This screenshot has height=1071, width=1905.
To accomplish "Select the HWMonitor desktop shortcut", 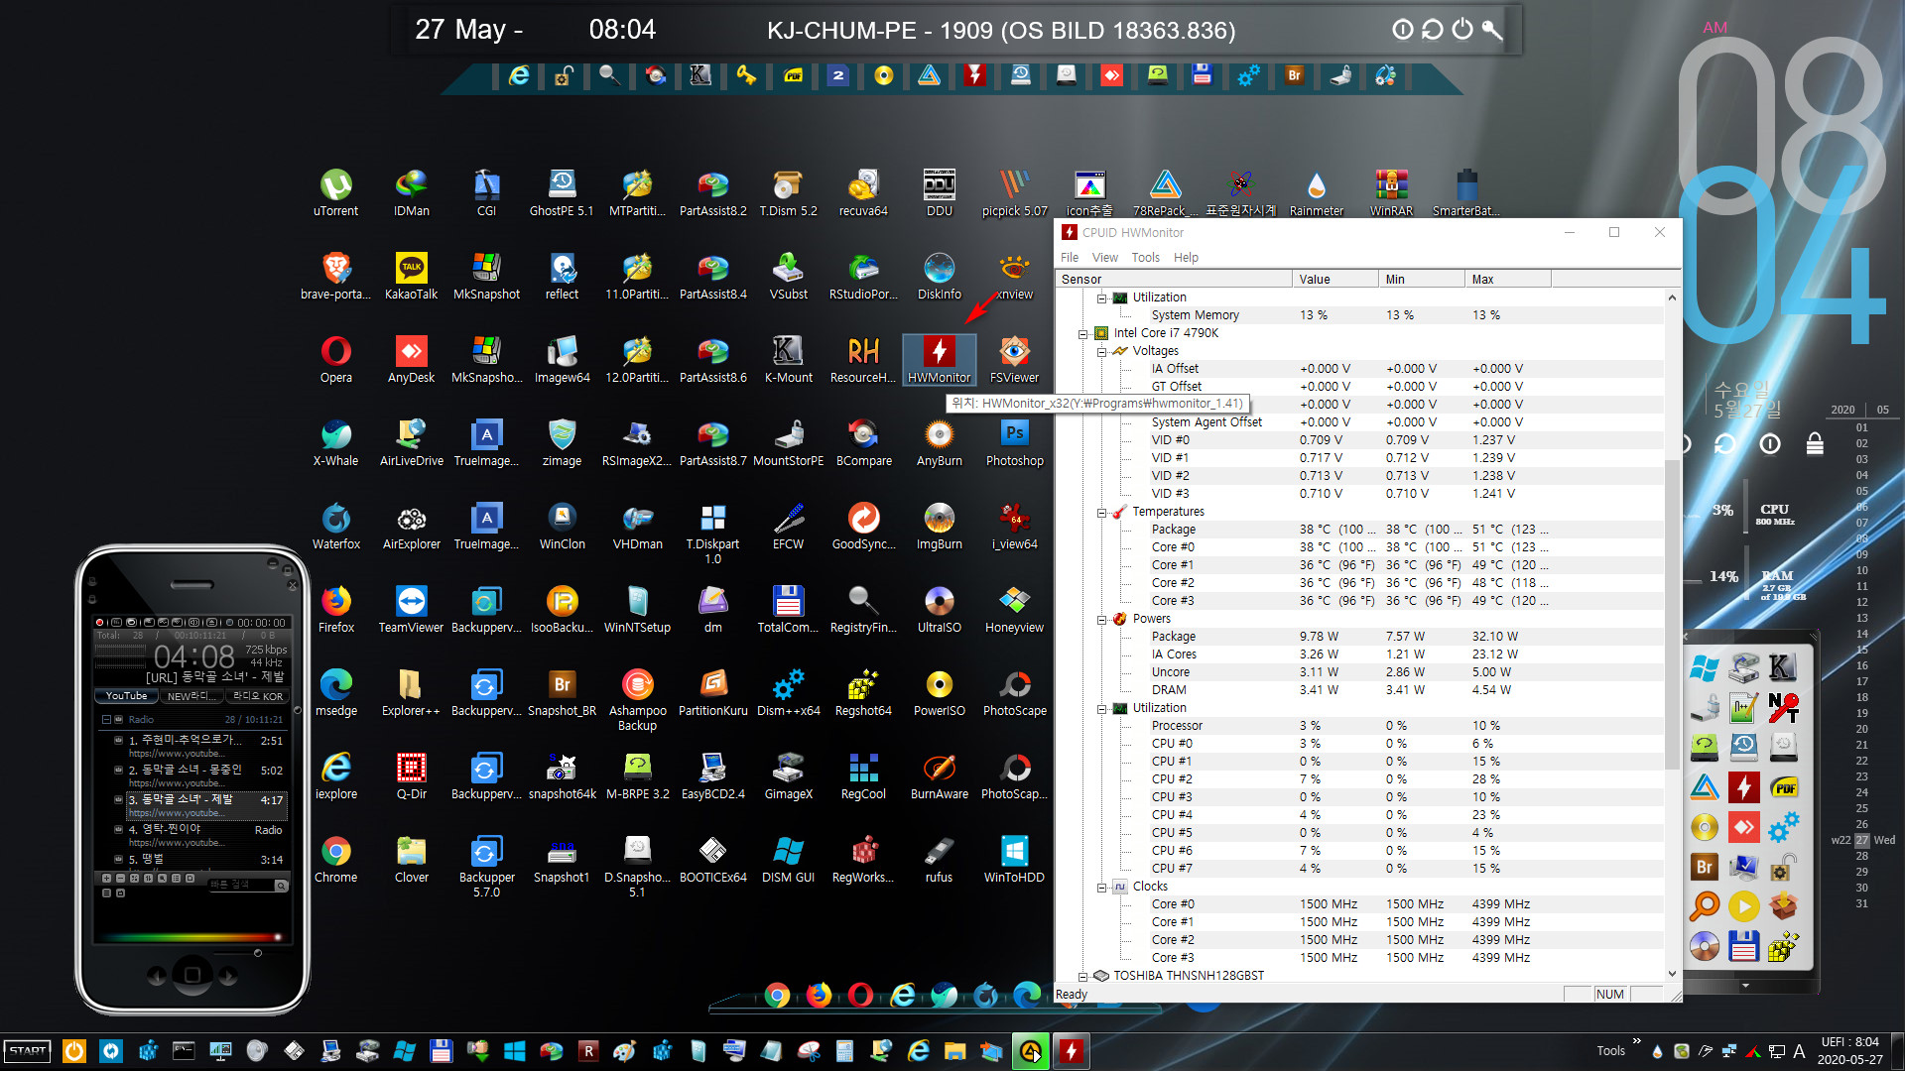I will (939, 359).
